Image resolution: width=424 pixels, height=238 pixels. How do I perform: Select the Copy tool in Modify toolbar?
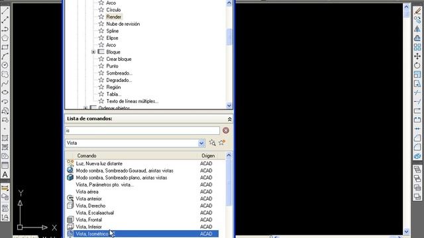(417, 20)
